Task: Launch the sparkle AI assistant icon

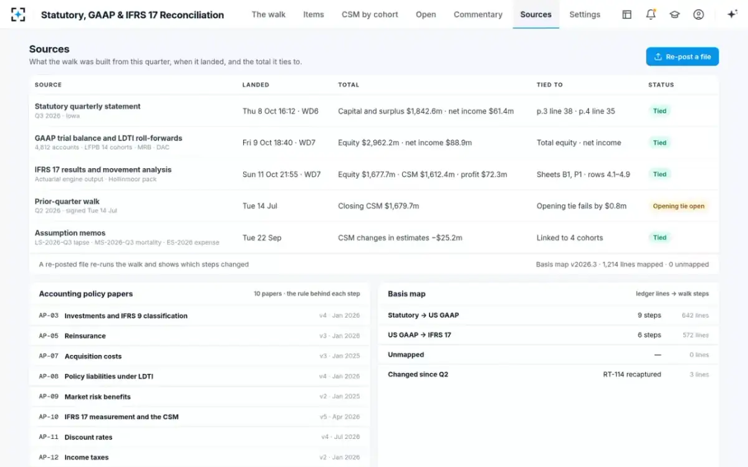Action: [x=732, y=14]
